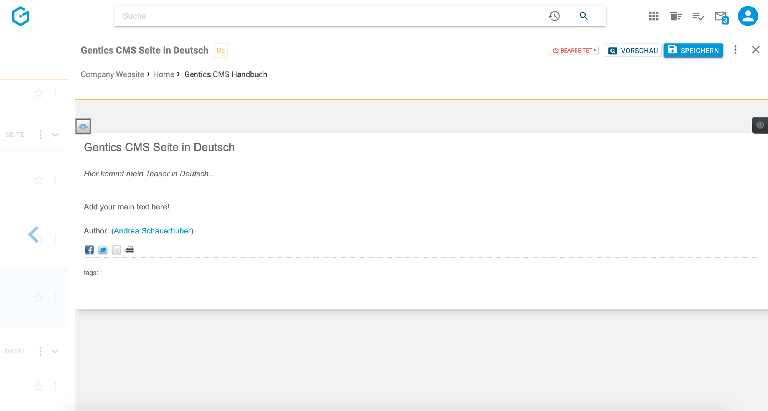
Task: Click the Gentics hexagon logo
Action: pos(20,16)
